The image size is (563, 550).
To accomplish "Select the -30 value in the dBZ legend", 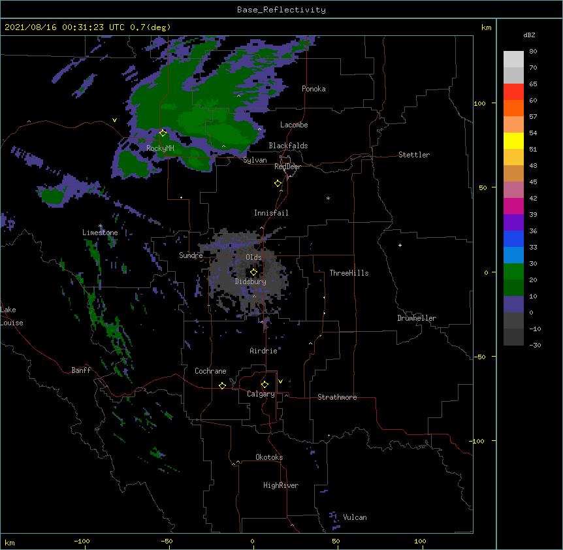I will [535, 346].
